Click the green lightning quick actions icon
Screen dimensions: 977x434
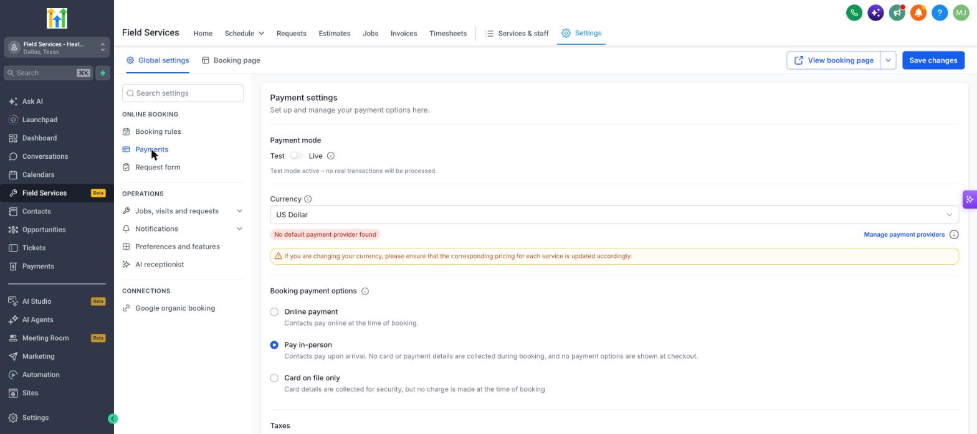103,73
